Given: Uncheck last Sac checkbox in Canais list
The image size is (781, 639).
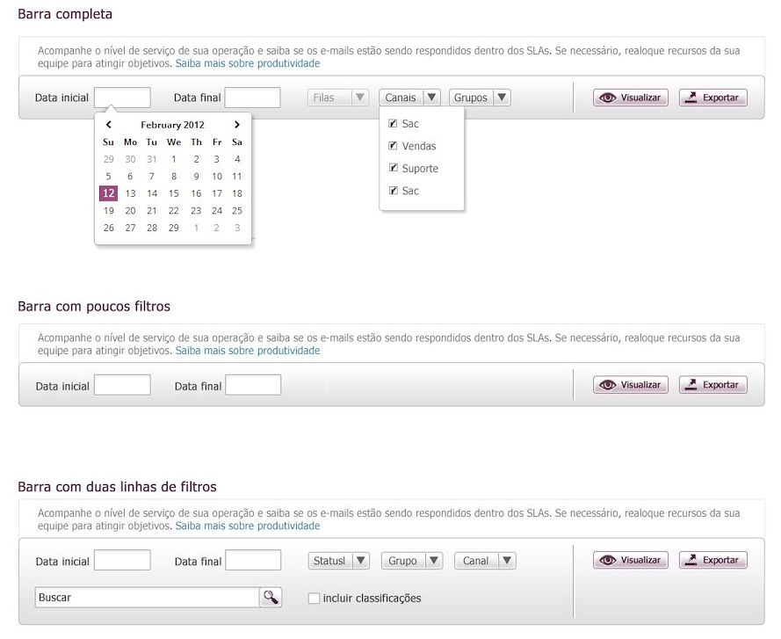Looking at the screenshot, I should click(x=393, y=191).
